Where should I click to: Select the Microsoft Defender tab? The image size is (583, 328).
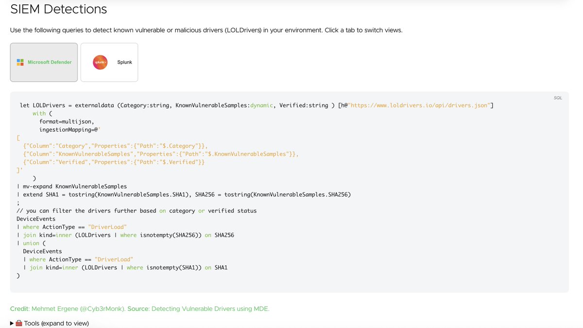44,62
